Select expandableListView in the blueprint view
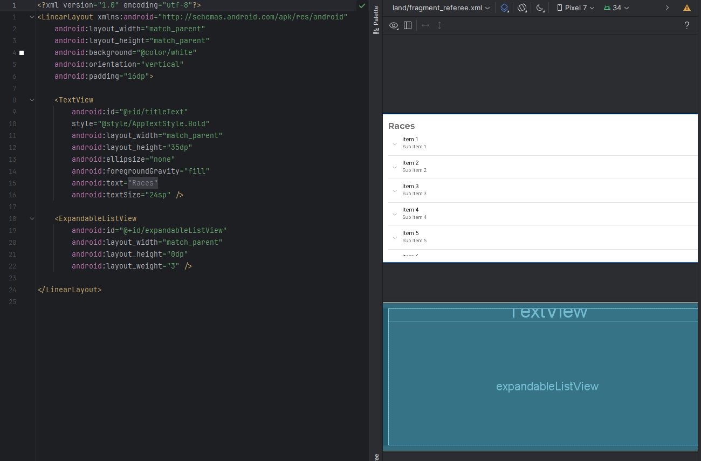The image size is (701, 461). click(543, 383)
